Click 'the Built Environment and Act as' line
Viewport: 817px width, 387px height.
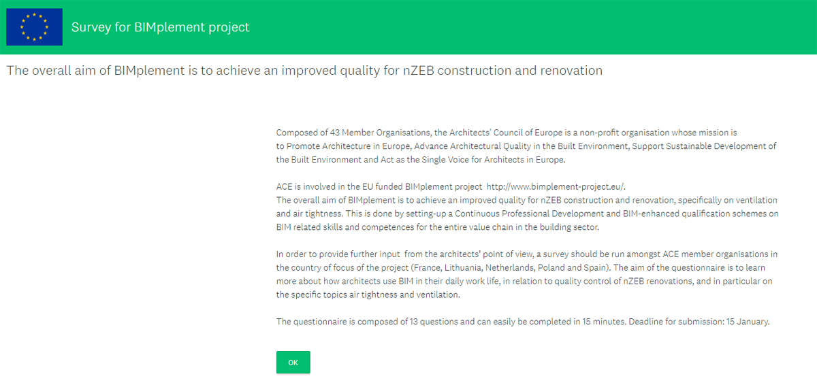(x=421, y=160)
